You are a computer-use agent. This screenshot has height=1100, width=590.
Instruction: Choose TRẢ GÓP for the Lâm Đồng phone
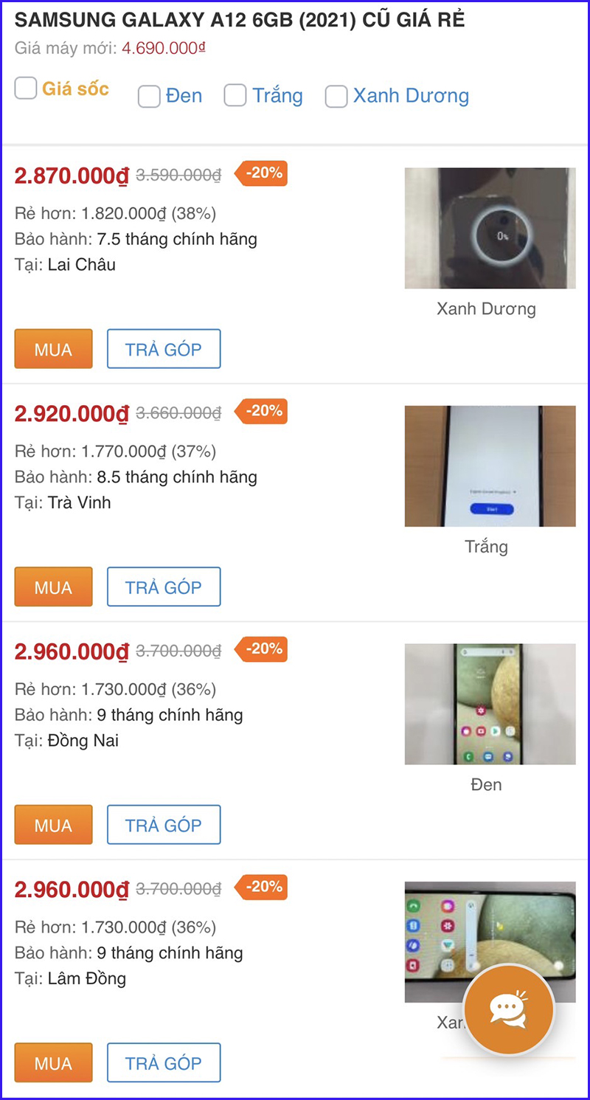[x=164, y=1062]
